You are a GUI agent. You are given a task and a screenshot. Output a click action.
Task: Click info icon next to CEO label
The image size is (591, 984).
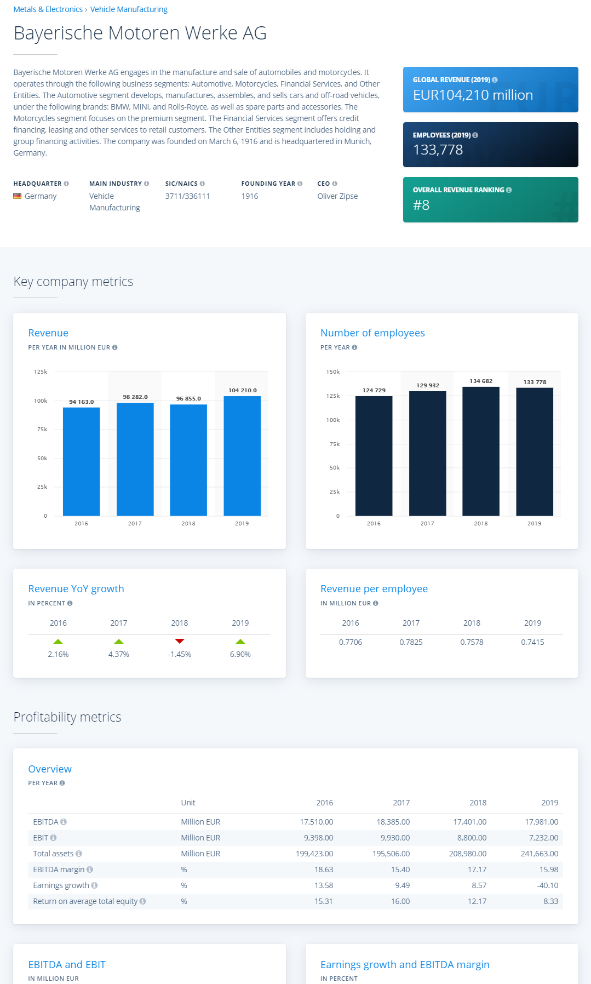pos(335,184)
